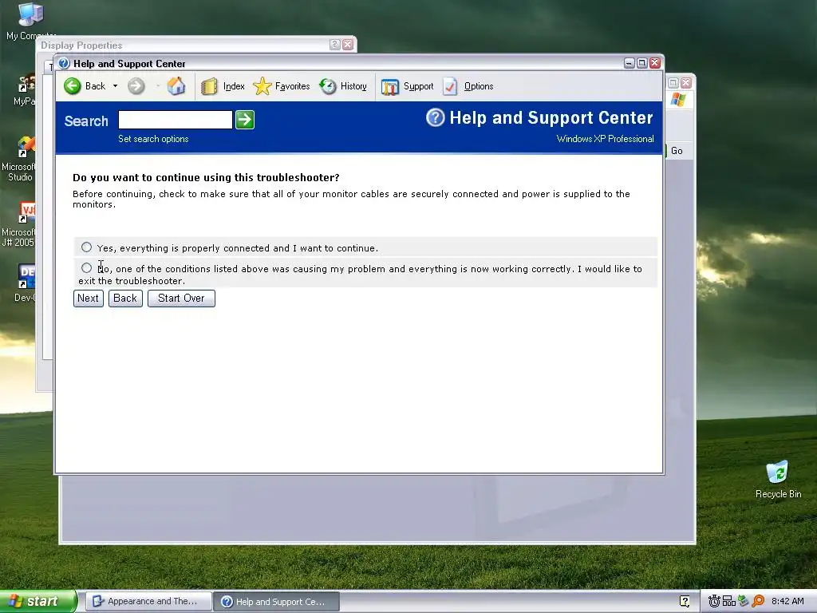The height and width of the screenshot is (613, 817).
Task: Click the troubleshooter Back button
Action: pos(125,299)
